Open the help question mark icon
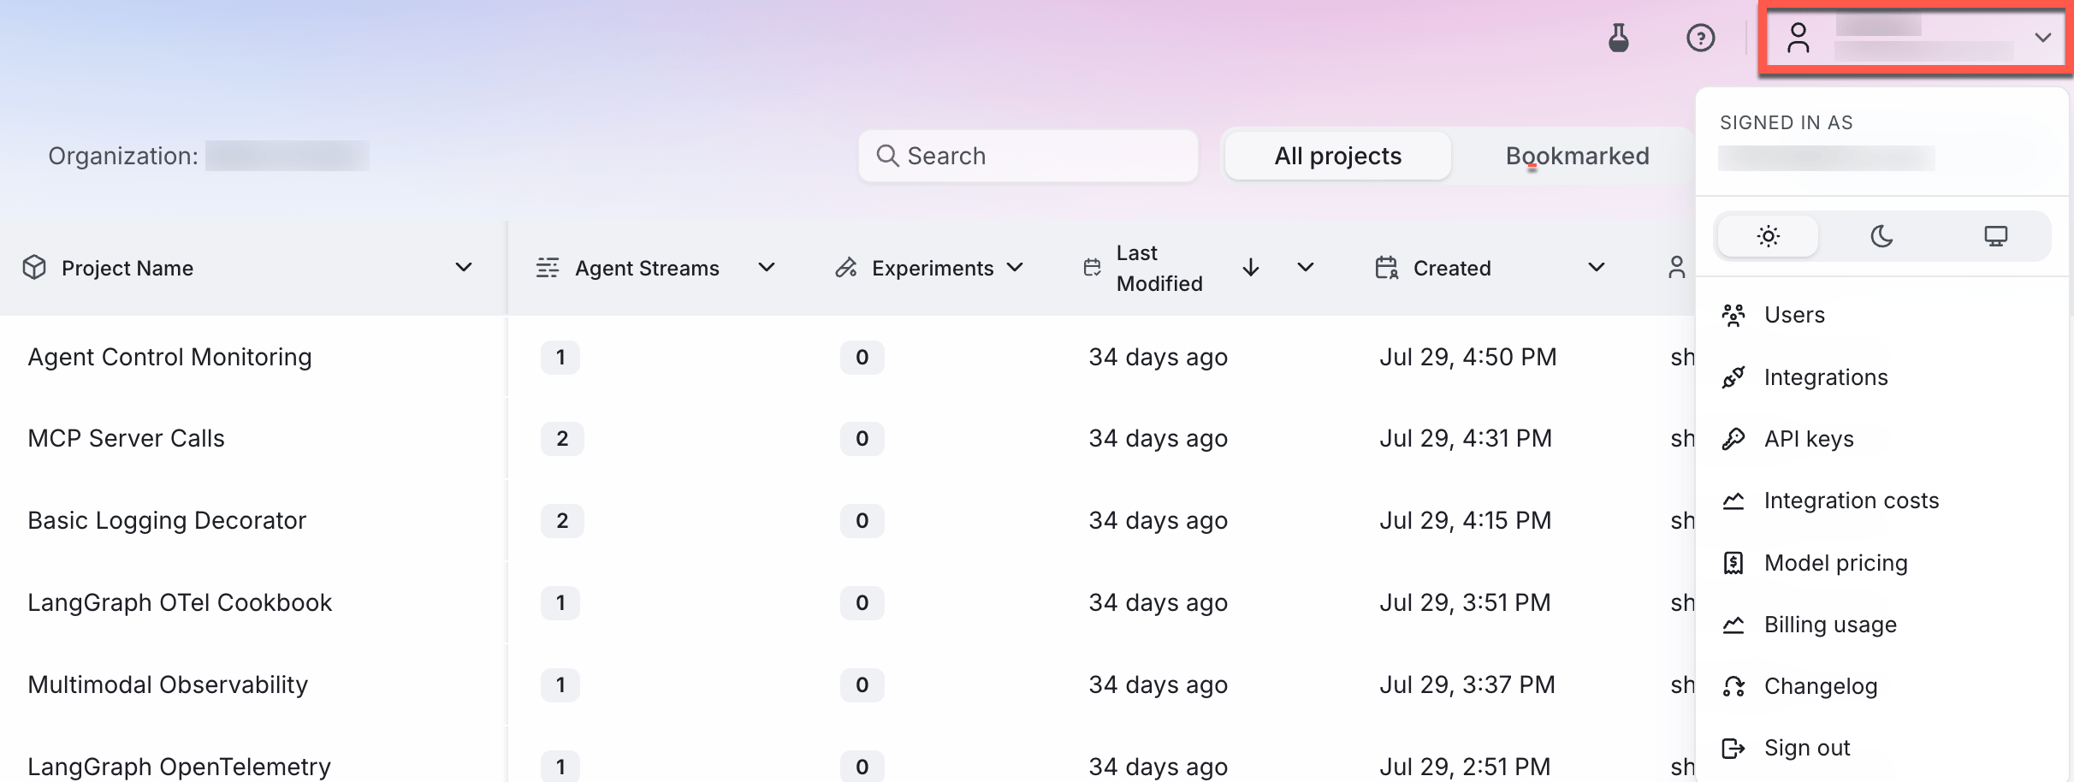Image resolution: width=2074 pixels, height=782 pixels. (1701, 38)
